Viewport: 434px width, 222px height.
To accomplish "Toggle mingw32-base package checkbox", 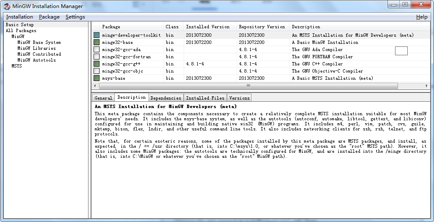I will pyautogui.click(x=96, y=42).
